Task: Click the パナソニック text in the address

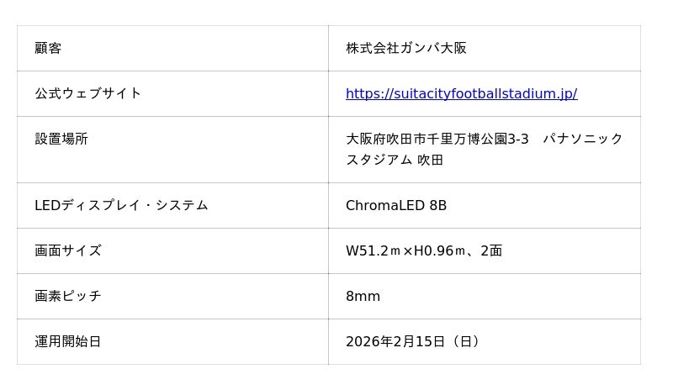Action: (x=583, y=139)
